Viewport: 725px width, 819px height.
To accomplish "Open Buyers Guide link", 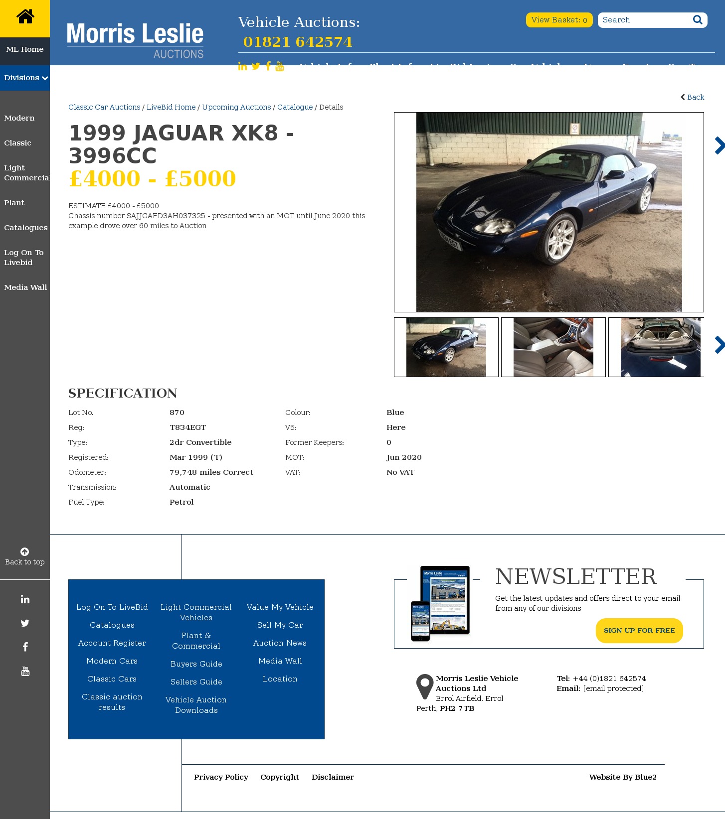I will 196,664.
